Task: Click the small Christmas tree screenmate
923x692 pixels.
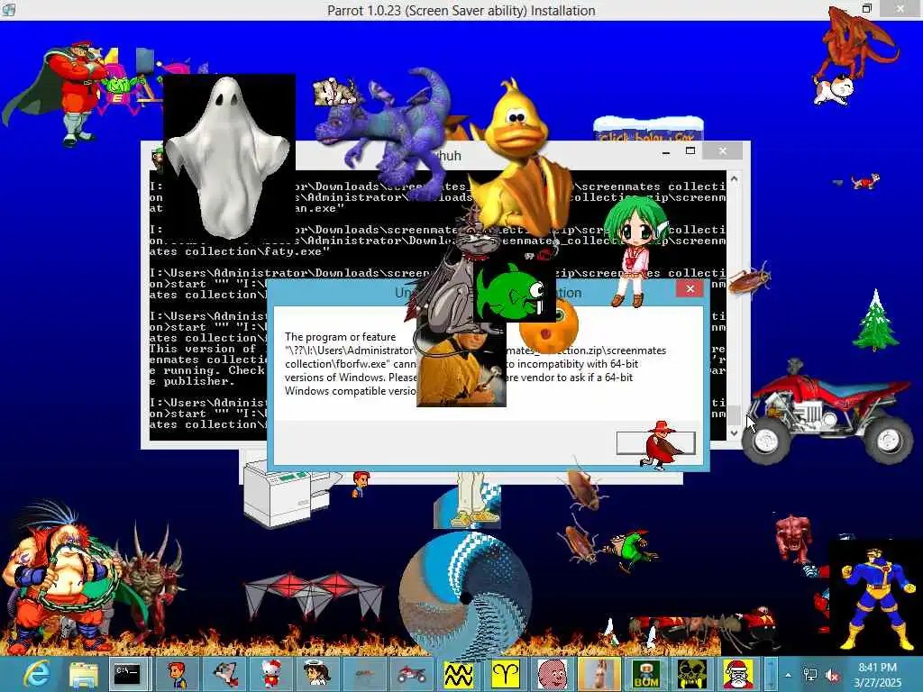Action: pos(875,321)
